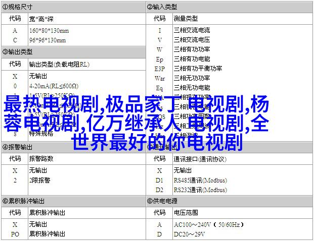Click the 2限报警 alarm cell
This screenshot has width=314, height=241.
[x=40, y=180]
